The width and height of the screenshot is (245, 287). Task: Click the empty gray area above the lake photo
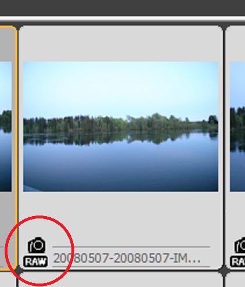[121, 44]
